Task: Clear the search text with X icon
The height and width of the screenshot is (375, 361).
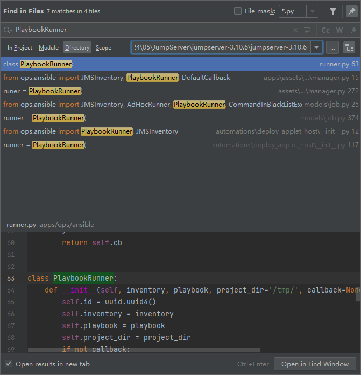Action: (295, 30)
